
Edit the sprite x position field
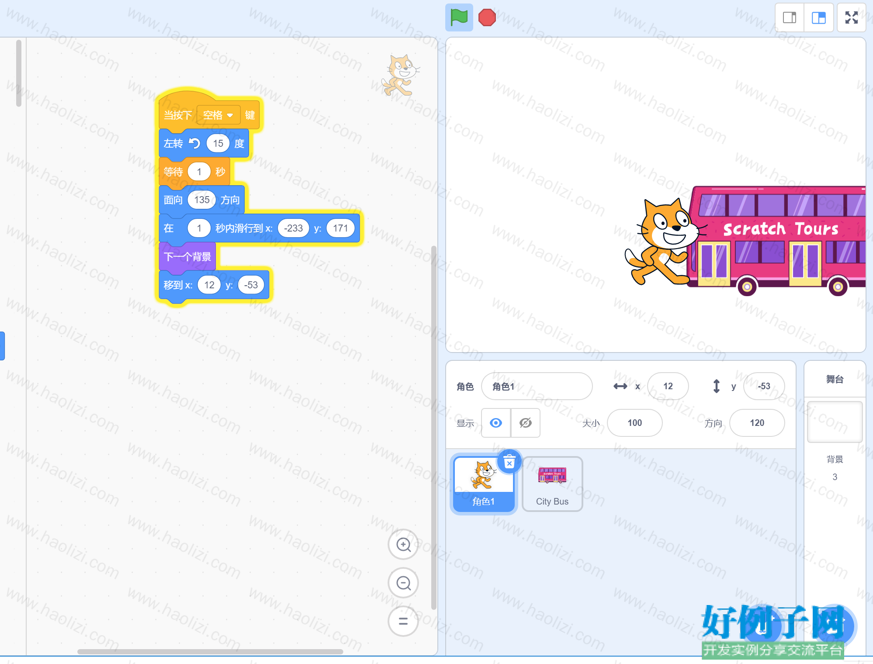[x=668, y=386]
